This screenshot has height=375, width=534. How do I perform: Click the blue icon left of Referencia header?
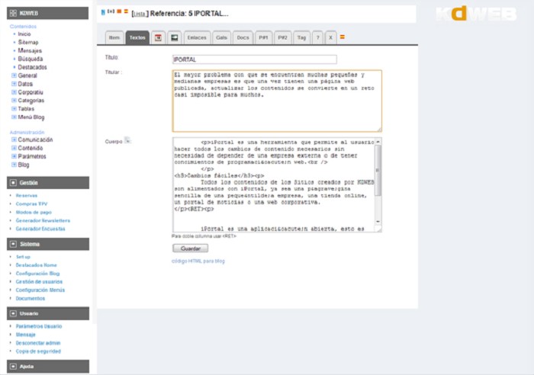[103, 12]
